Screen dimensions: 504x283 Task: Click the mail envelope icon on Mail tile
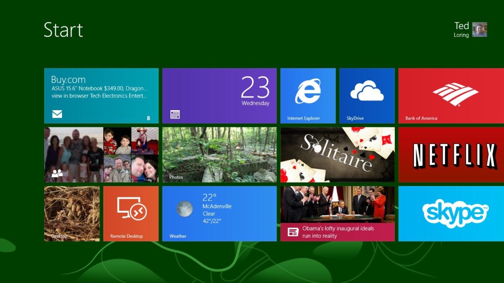pyautogui.click(x=57, y=114)
